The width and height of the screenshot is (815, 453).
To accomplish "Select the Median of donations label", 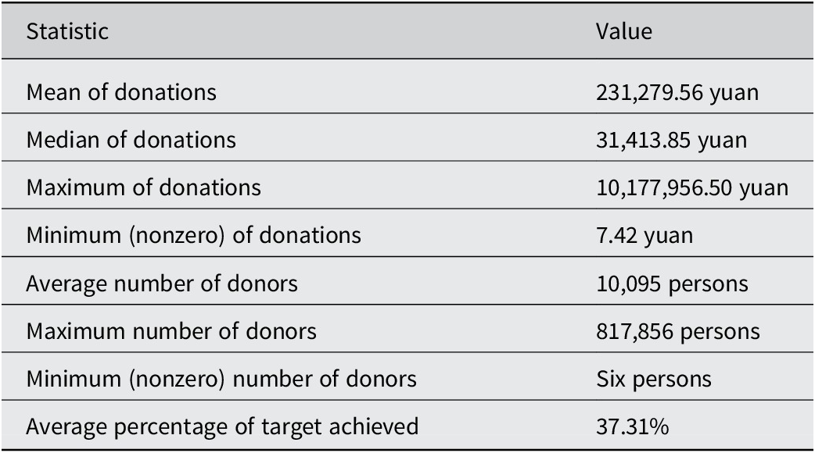I will click(131, 140).
